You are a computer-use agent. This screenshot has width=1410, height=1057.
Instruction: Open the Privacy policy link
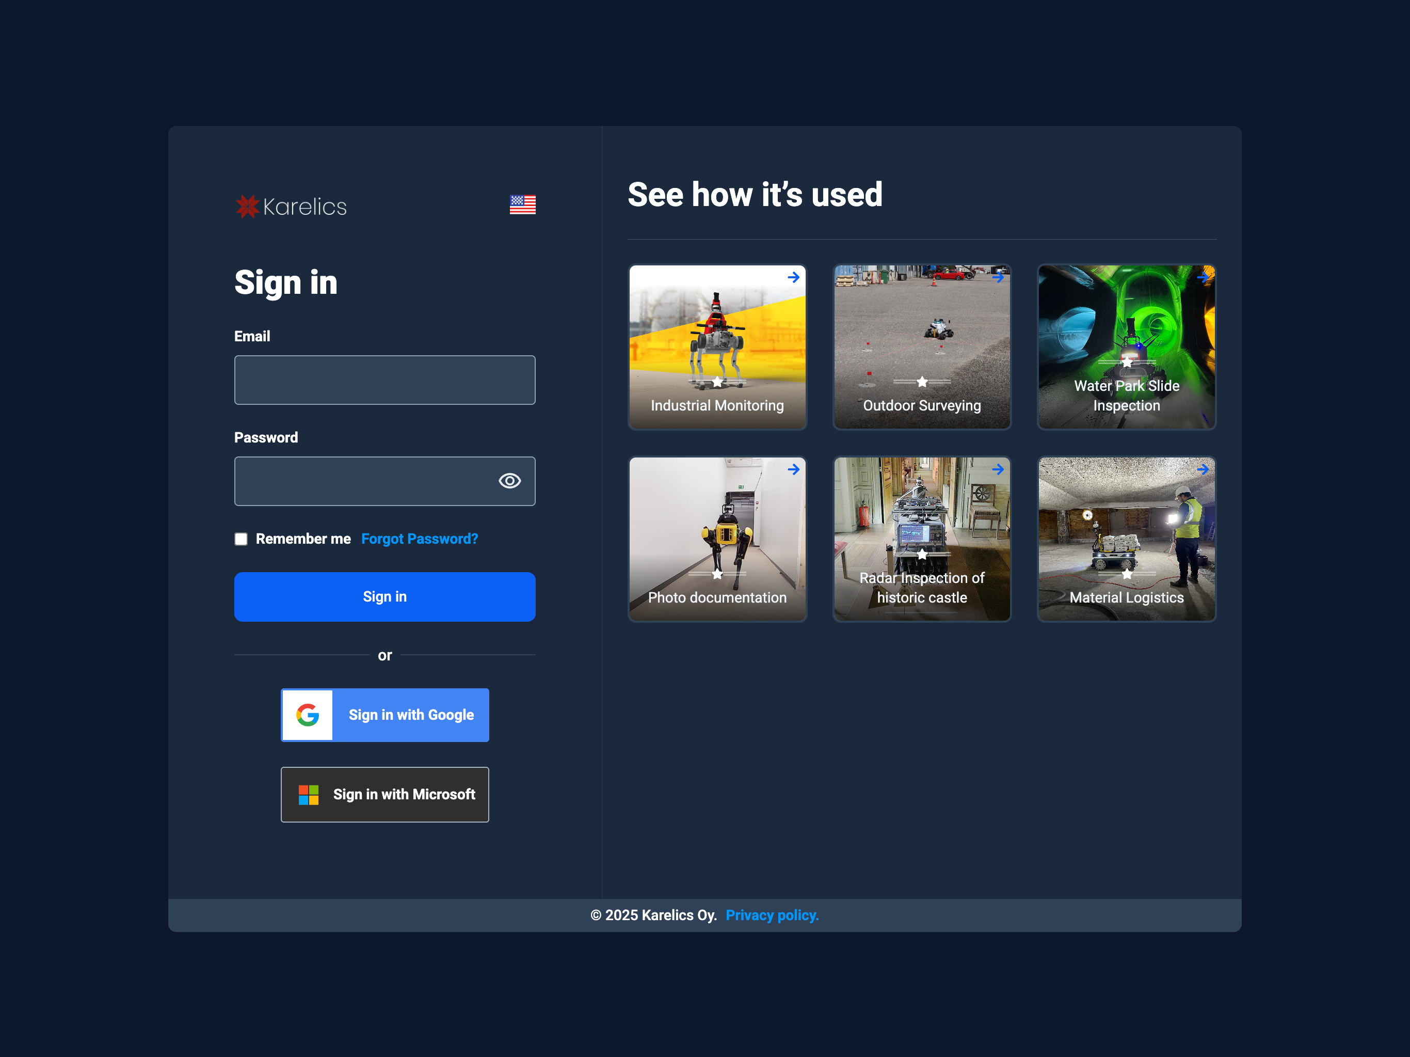pos(772,915)
